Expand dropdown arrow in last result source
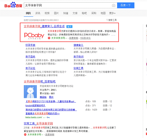This screenshot has height=138, width=147. (42, 135)
